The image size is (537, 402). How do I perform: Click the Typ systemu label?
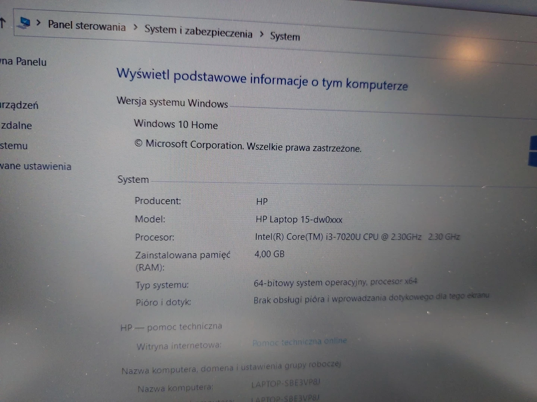point(162,285)
